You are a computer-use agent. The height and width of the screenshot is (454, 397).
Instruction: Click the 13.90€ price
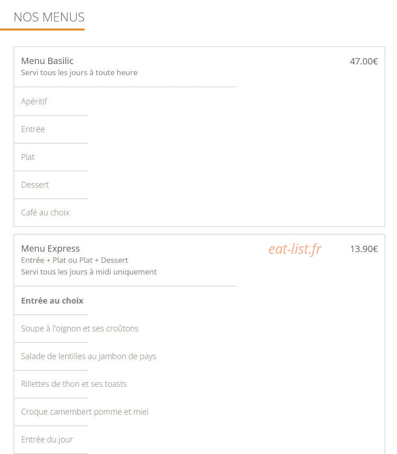point(364,249)
